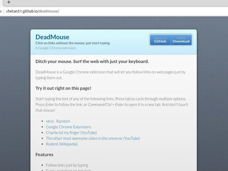
Task: Open the Source on GitHub button
Action: click(x=160, y=40)
